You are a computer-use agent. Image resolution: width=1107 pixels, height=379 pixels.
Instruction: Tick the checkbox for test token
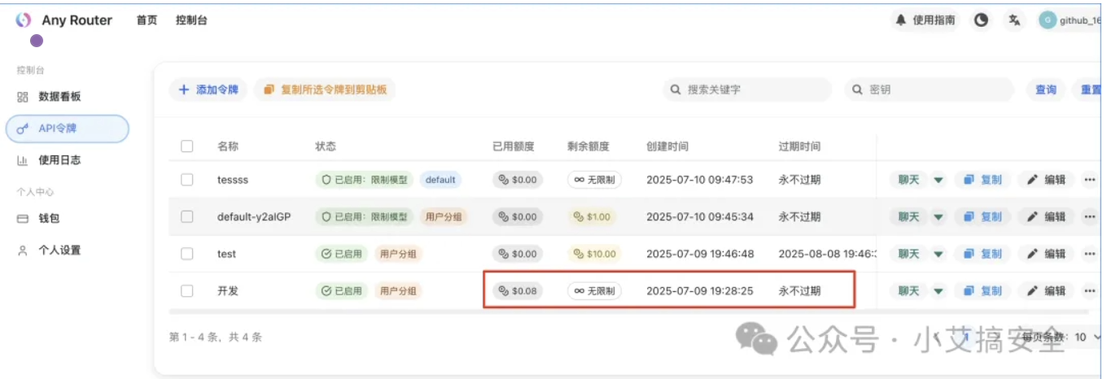coord(187,254)
